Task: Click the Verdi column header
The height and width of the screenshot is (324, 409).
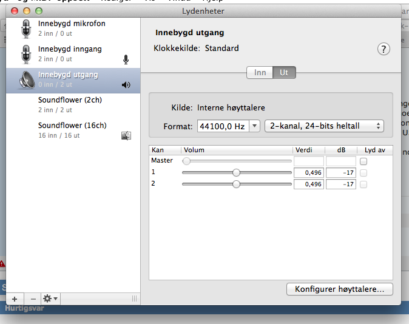Action: (x=309, y=150)
